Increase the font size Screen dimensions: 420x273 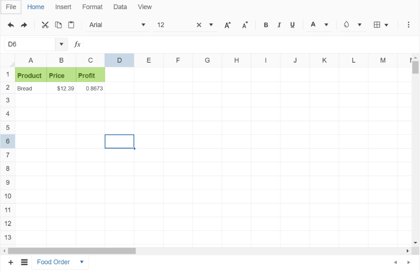click(x=227, y=25)
